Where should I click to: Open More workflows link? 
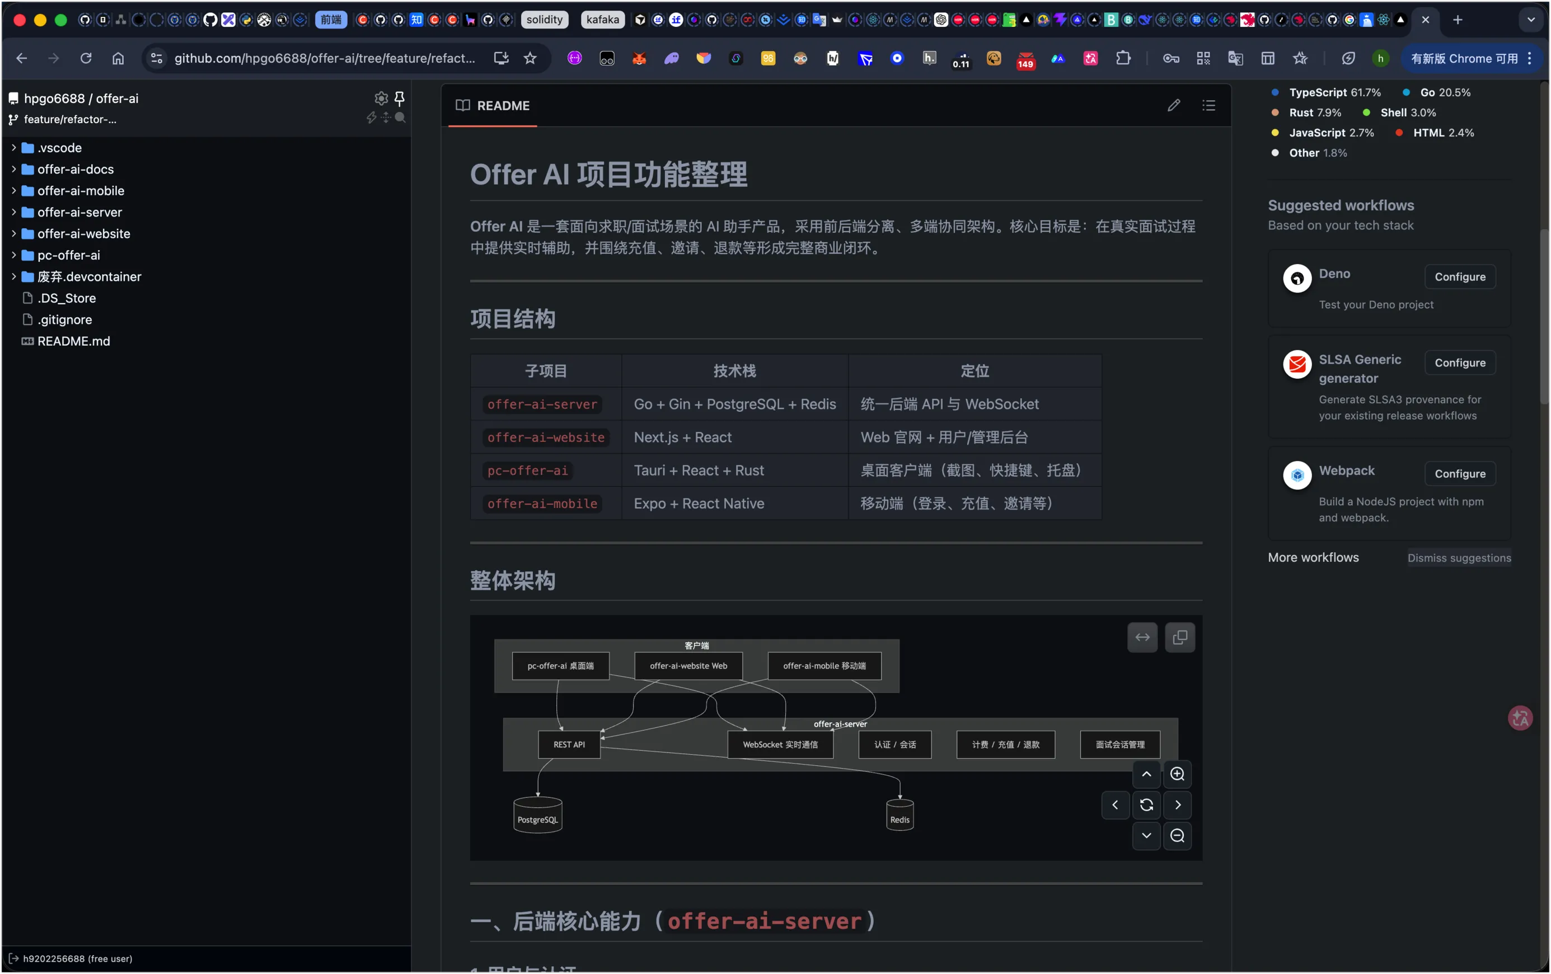point(1313,557)
